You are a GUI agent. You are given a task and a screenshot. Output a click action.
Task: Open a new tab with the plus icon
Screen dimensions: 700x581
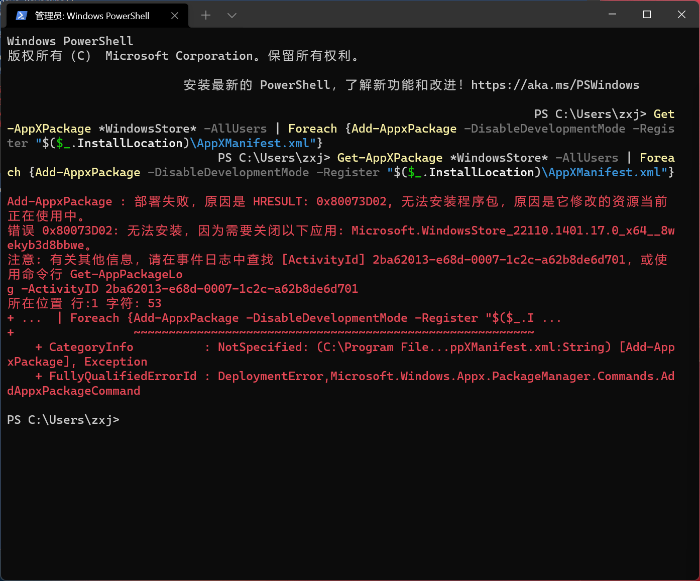205,15
